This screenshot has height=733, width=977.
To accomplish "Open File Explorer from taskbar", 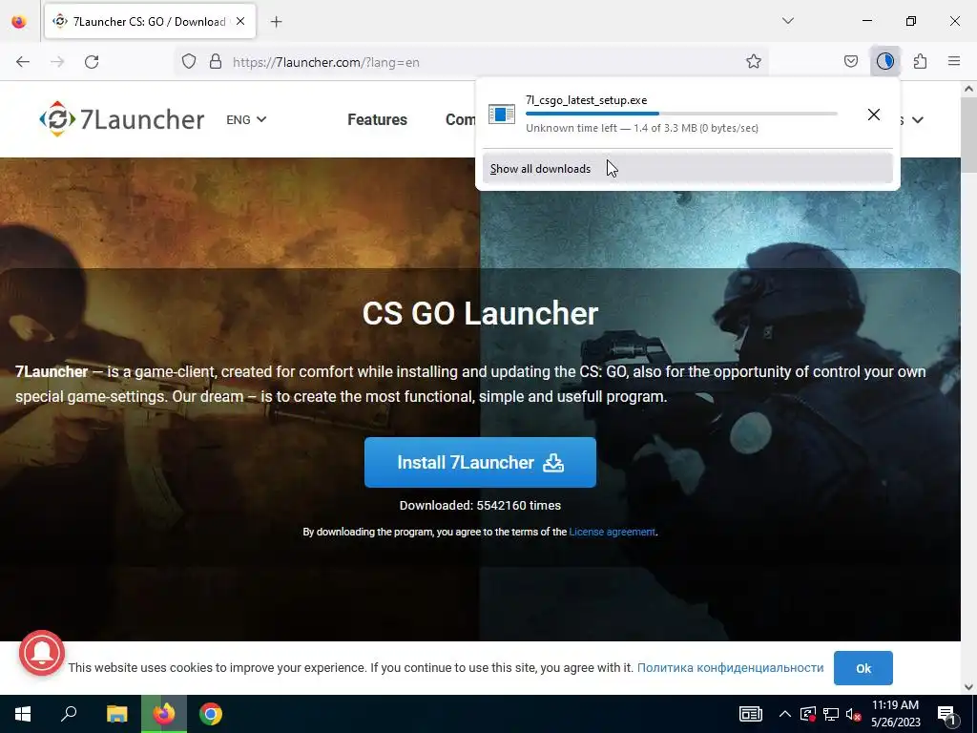I will tap(116, 714).
